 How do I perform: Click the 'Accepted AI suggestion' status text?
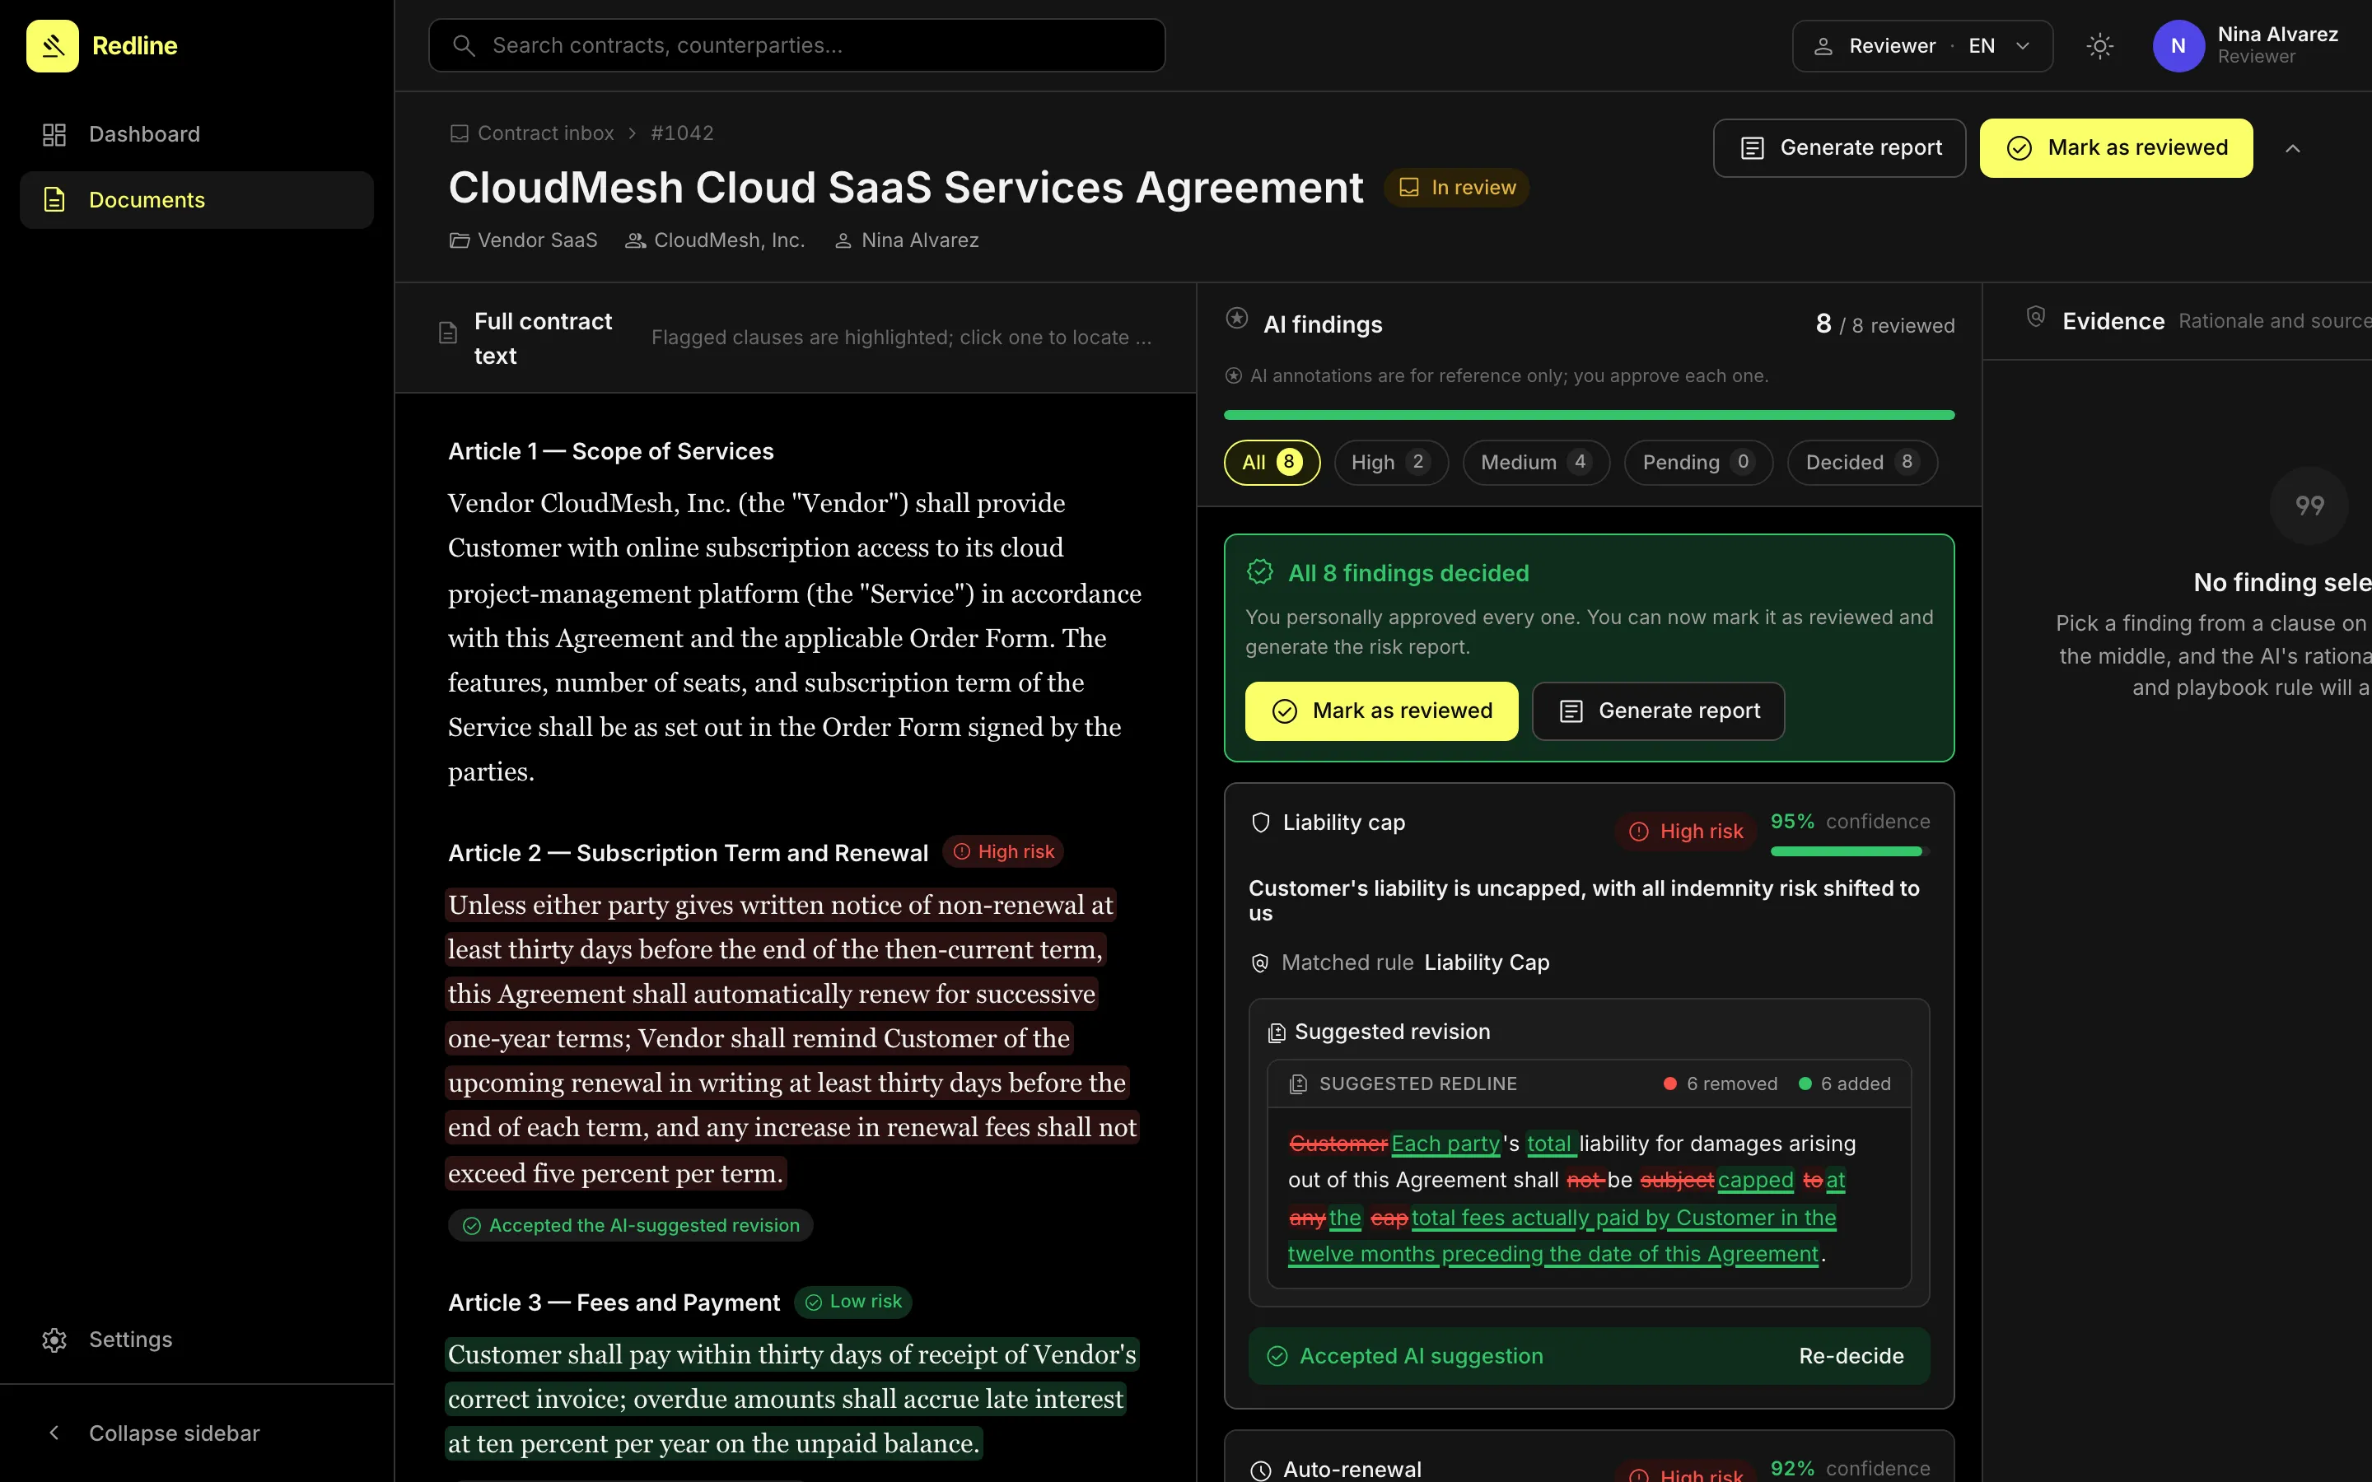point(1422,1357)
